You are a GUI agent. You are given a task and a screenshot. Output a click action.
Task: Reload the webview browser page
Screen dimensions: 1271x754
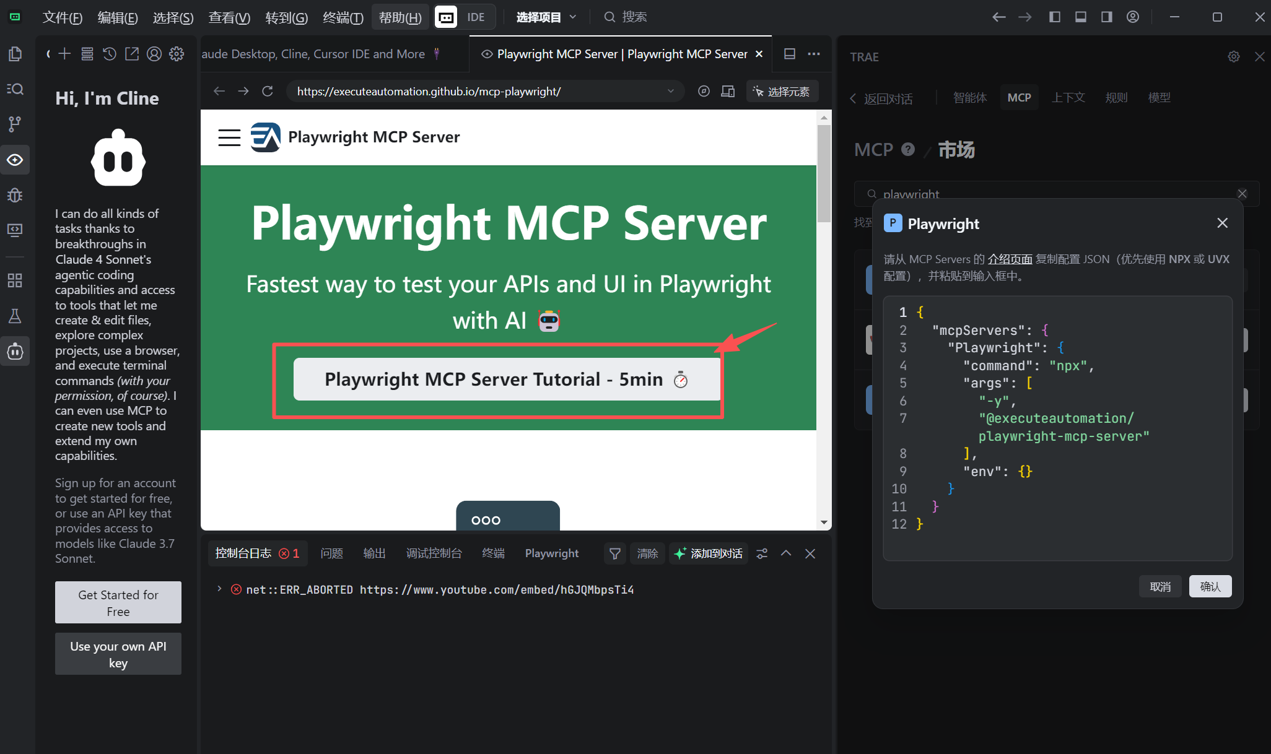click(x=268, y=91)
